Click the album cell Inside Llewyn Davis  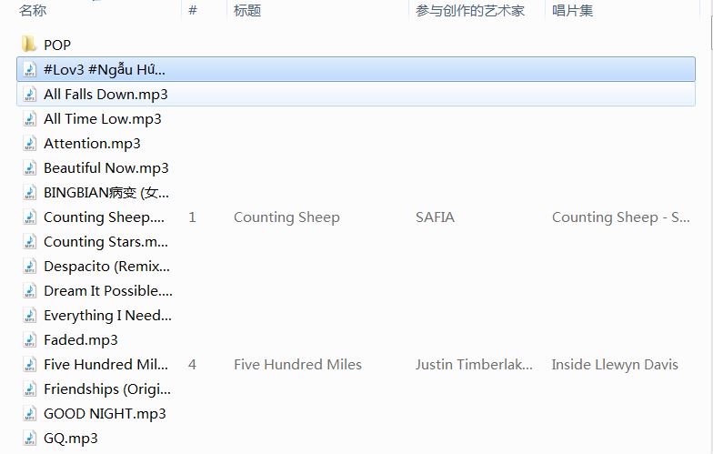(x=615, y=364)
